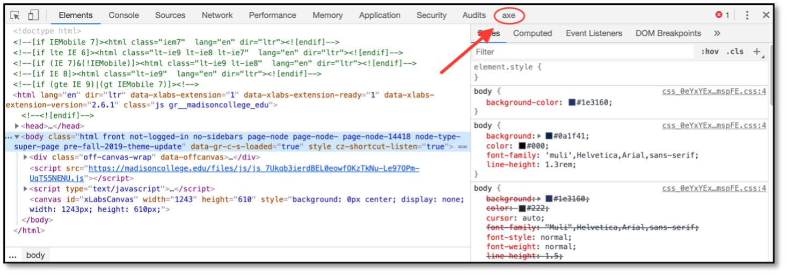Open the DevTools three-dot customize menu

pos(747,15)
